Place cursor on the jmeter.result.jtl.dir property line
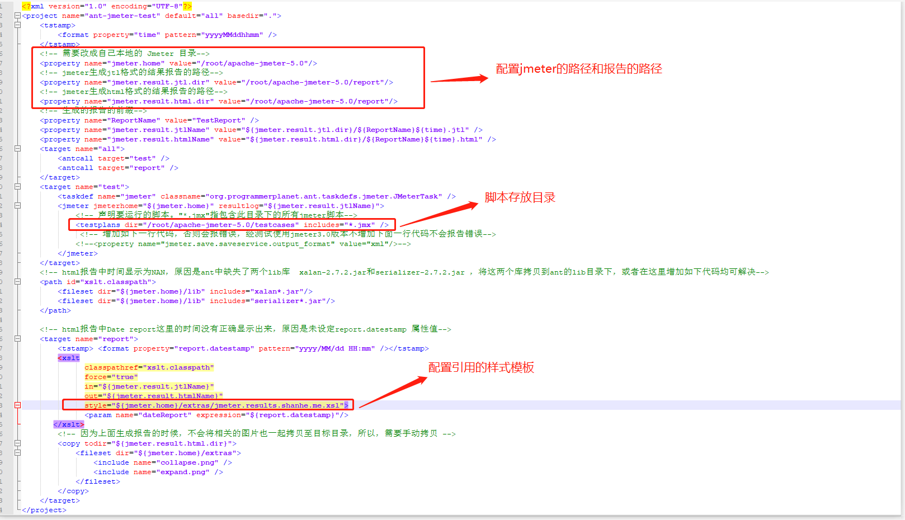905x520 pixels. pos(216,82)
